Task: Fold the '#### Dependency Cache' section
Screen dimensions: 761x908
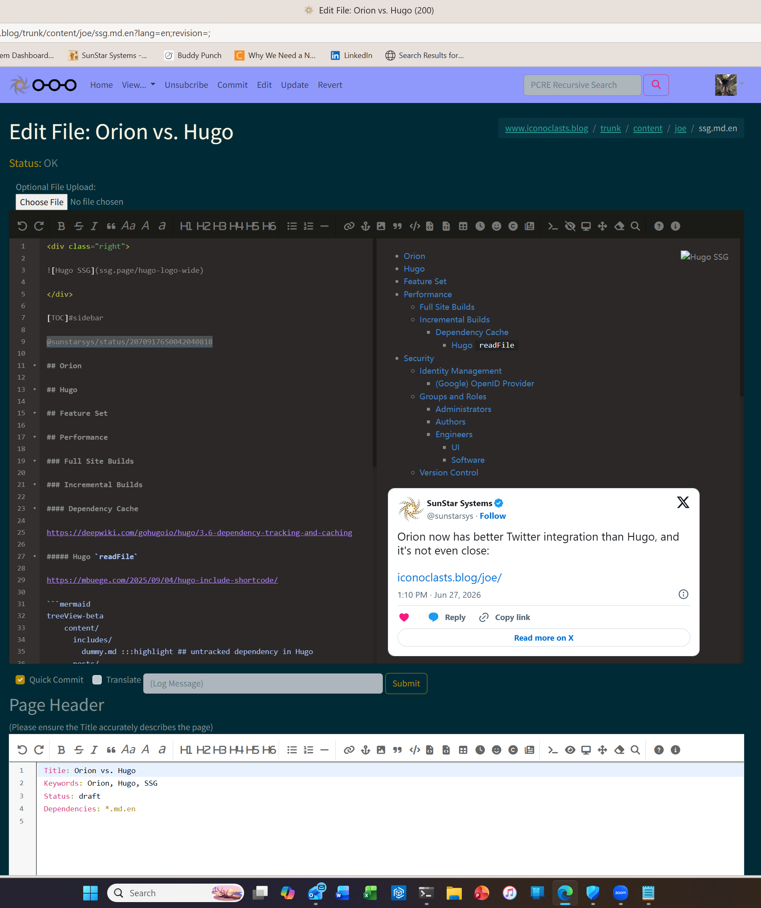Action: [x=34, y=509]
